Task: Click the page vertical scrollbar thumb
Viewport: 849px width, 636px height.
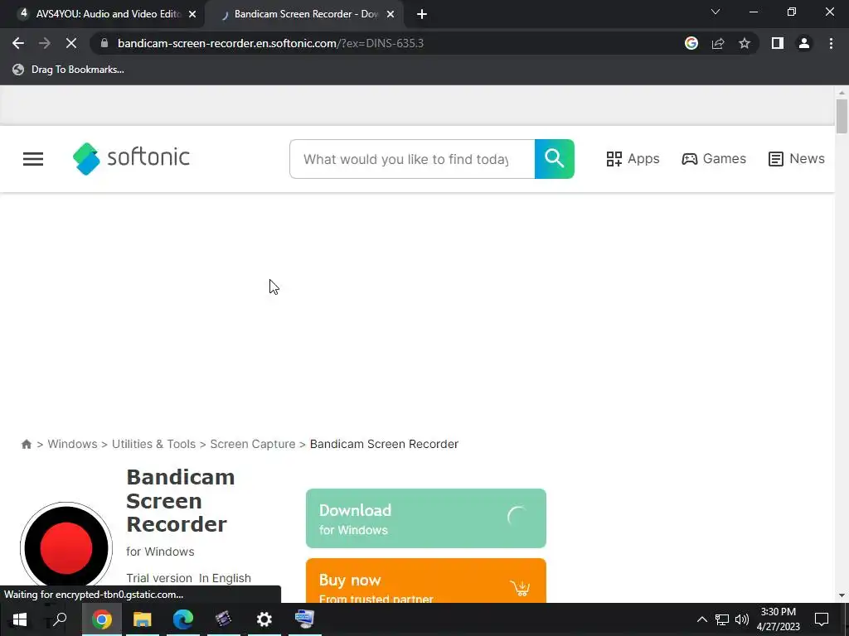Action: tap(842, 116)
